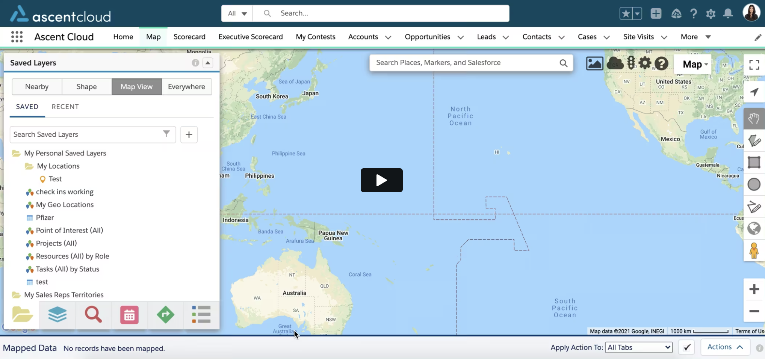Play the video overlay

click(381, 180)
